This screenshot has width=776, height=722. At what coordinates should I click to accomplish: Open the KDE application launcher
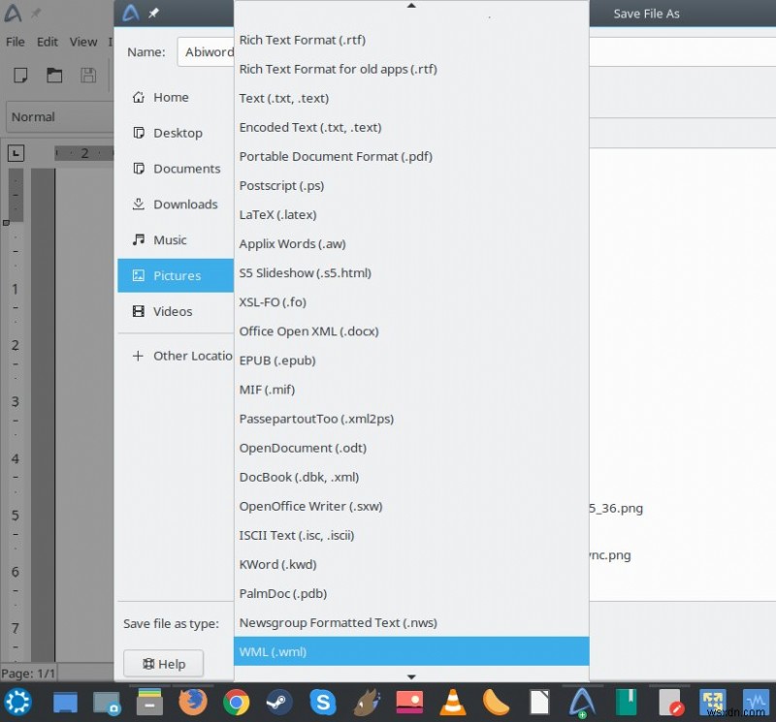pos(19,701)
